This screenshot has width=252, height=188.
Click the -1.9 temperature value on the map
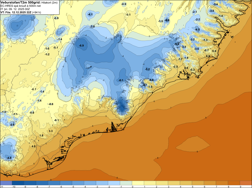(186, 58)
